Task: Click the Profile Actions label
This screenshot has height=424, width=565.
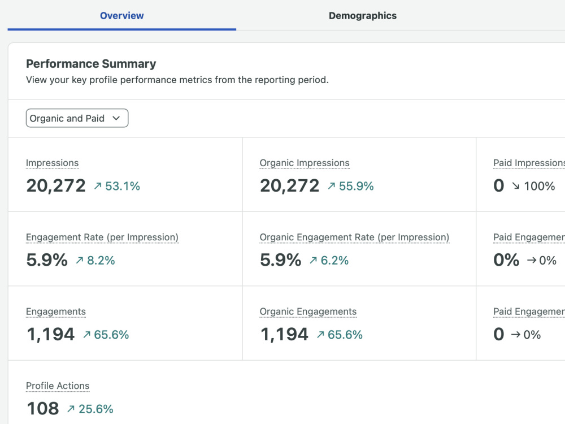Action: (x=58, y=386)
